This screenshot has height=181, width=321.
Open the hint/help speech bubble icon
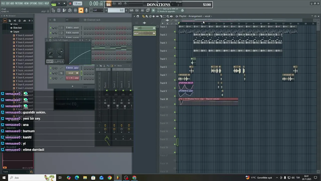click(148, 10)
